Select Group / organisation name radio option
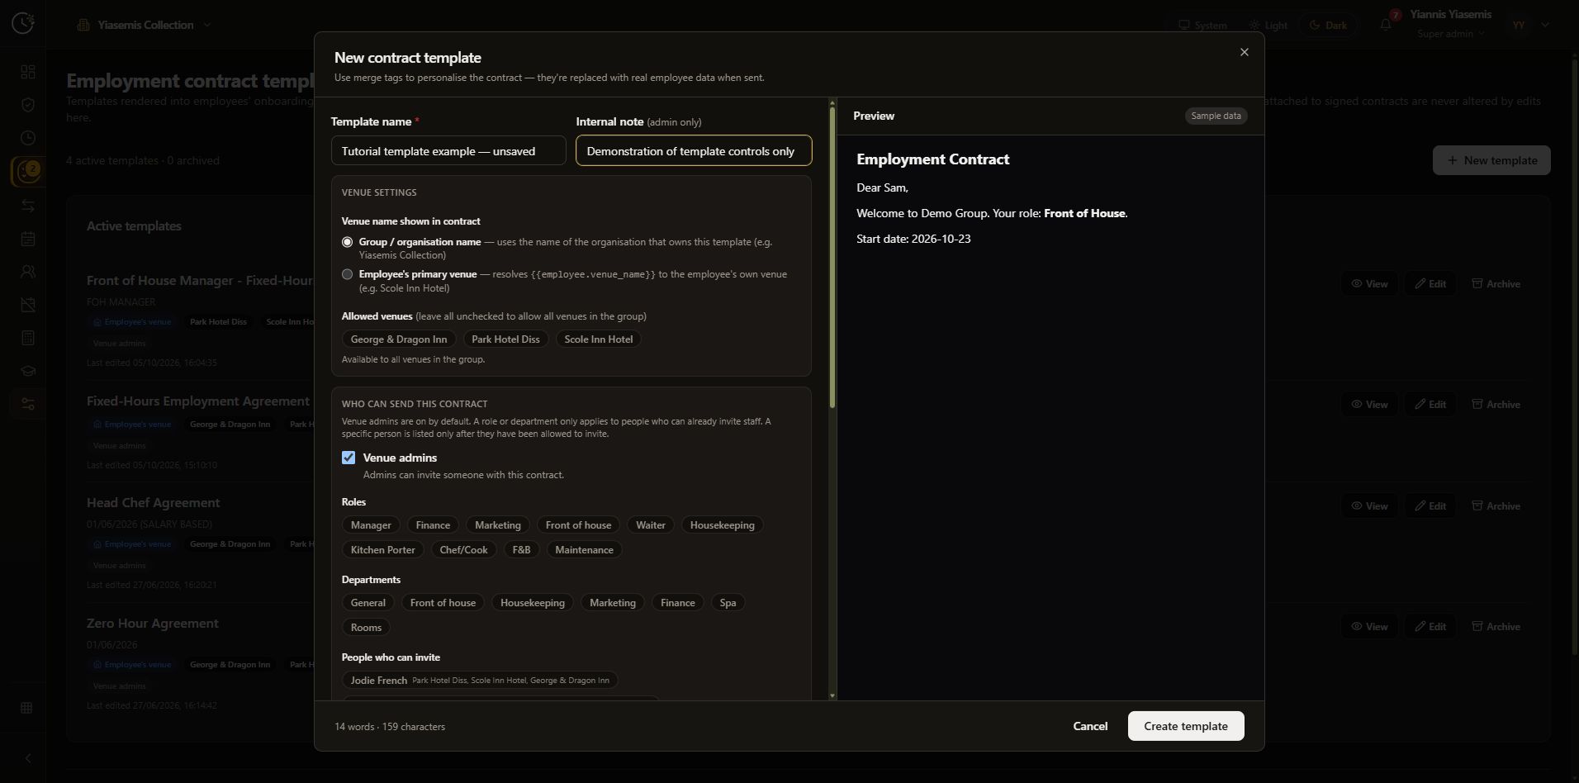 pyautogui.click(x=347, y=242)
